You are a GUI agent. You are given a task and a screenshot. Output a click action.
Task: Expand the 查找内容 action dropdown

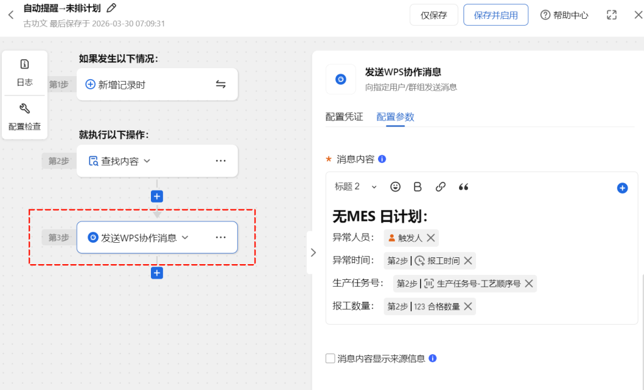[147, 160]
